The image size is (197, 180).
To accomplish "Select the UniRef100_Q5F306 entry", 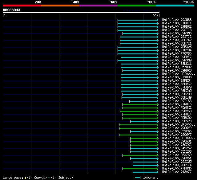I will click(x=177, y=47).
